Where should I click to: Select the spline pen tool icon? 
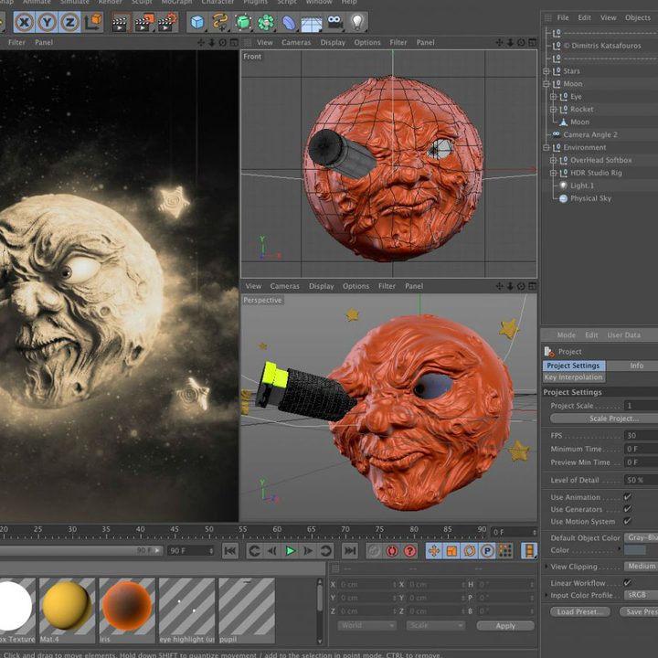point(220,22)
